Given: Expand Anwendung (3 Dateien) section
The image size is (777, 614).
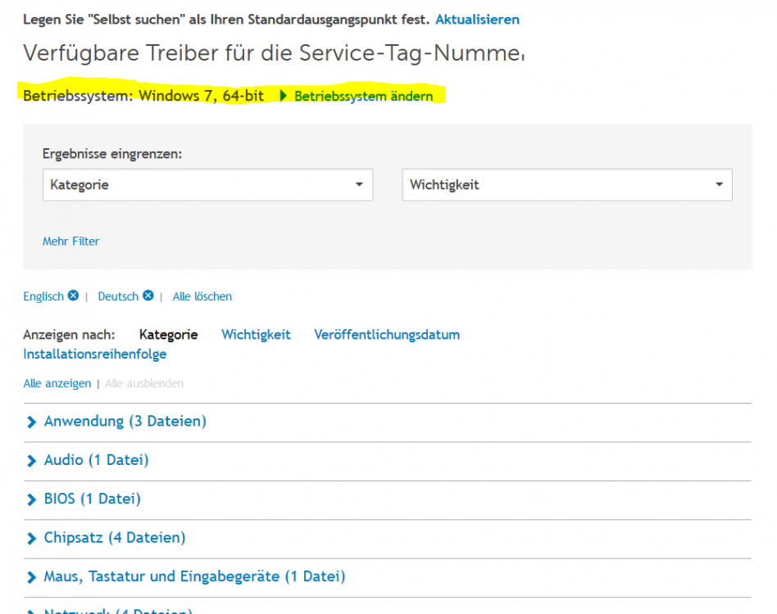Looking at the screenshot, I should [x=125, y=422].
